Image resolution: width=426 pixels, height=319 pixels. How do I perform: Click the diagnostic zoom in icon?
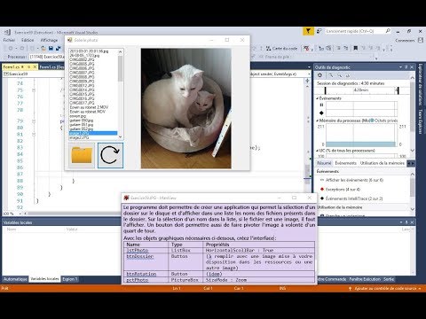[331, 75]
